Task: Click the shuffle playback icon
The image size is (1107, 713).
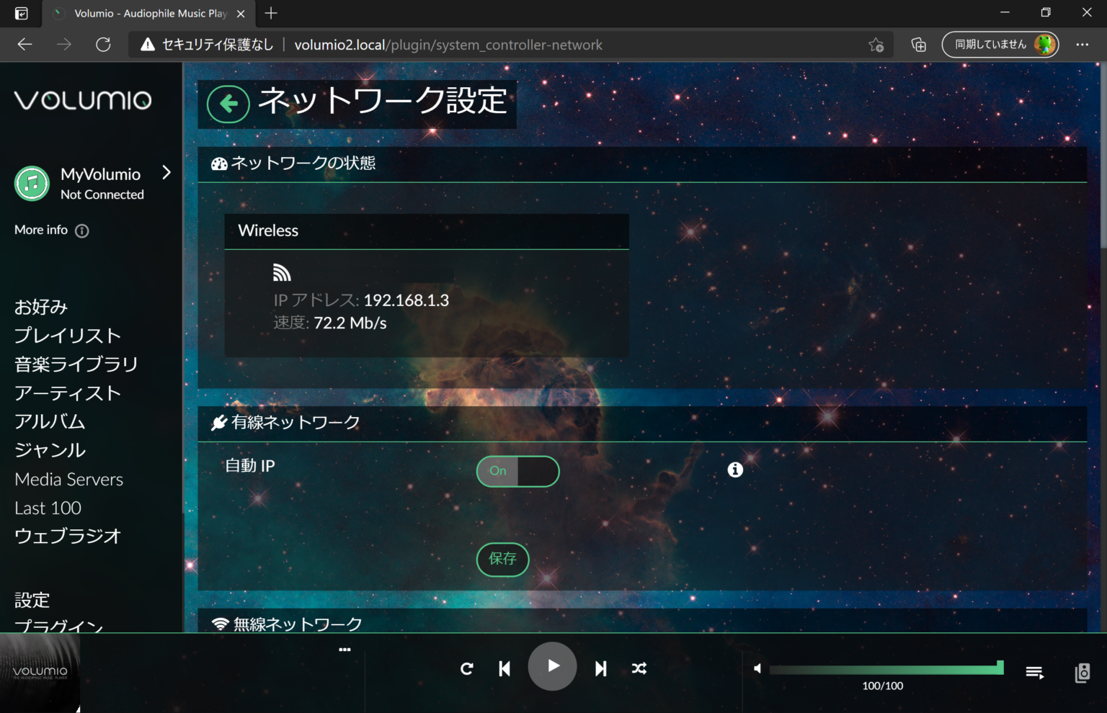Action: coord(639,668)
